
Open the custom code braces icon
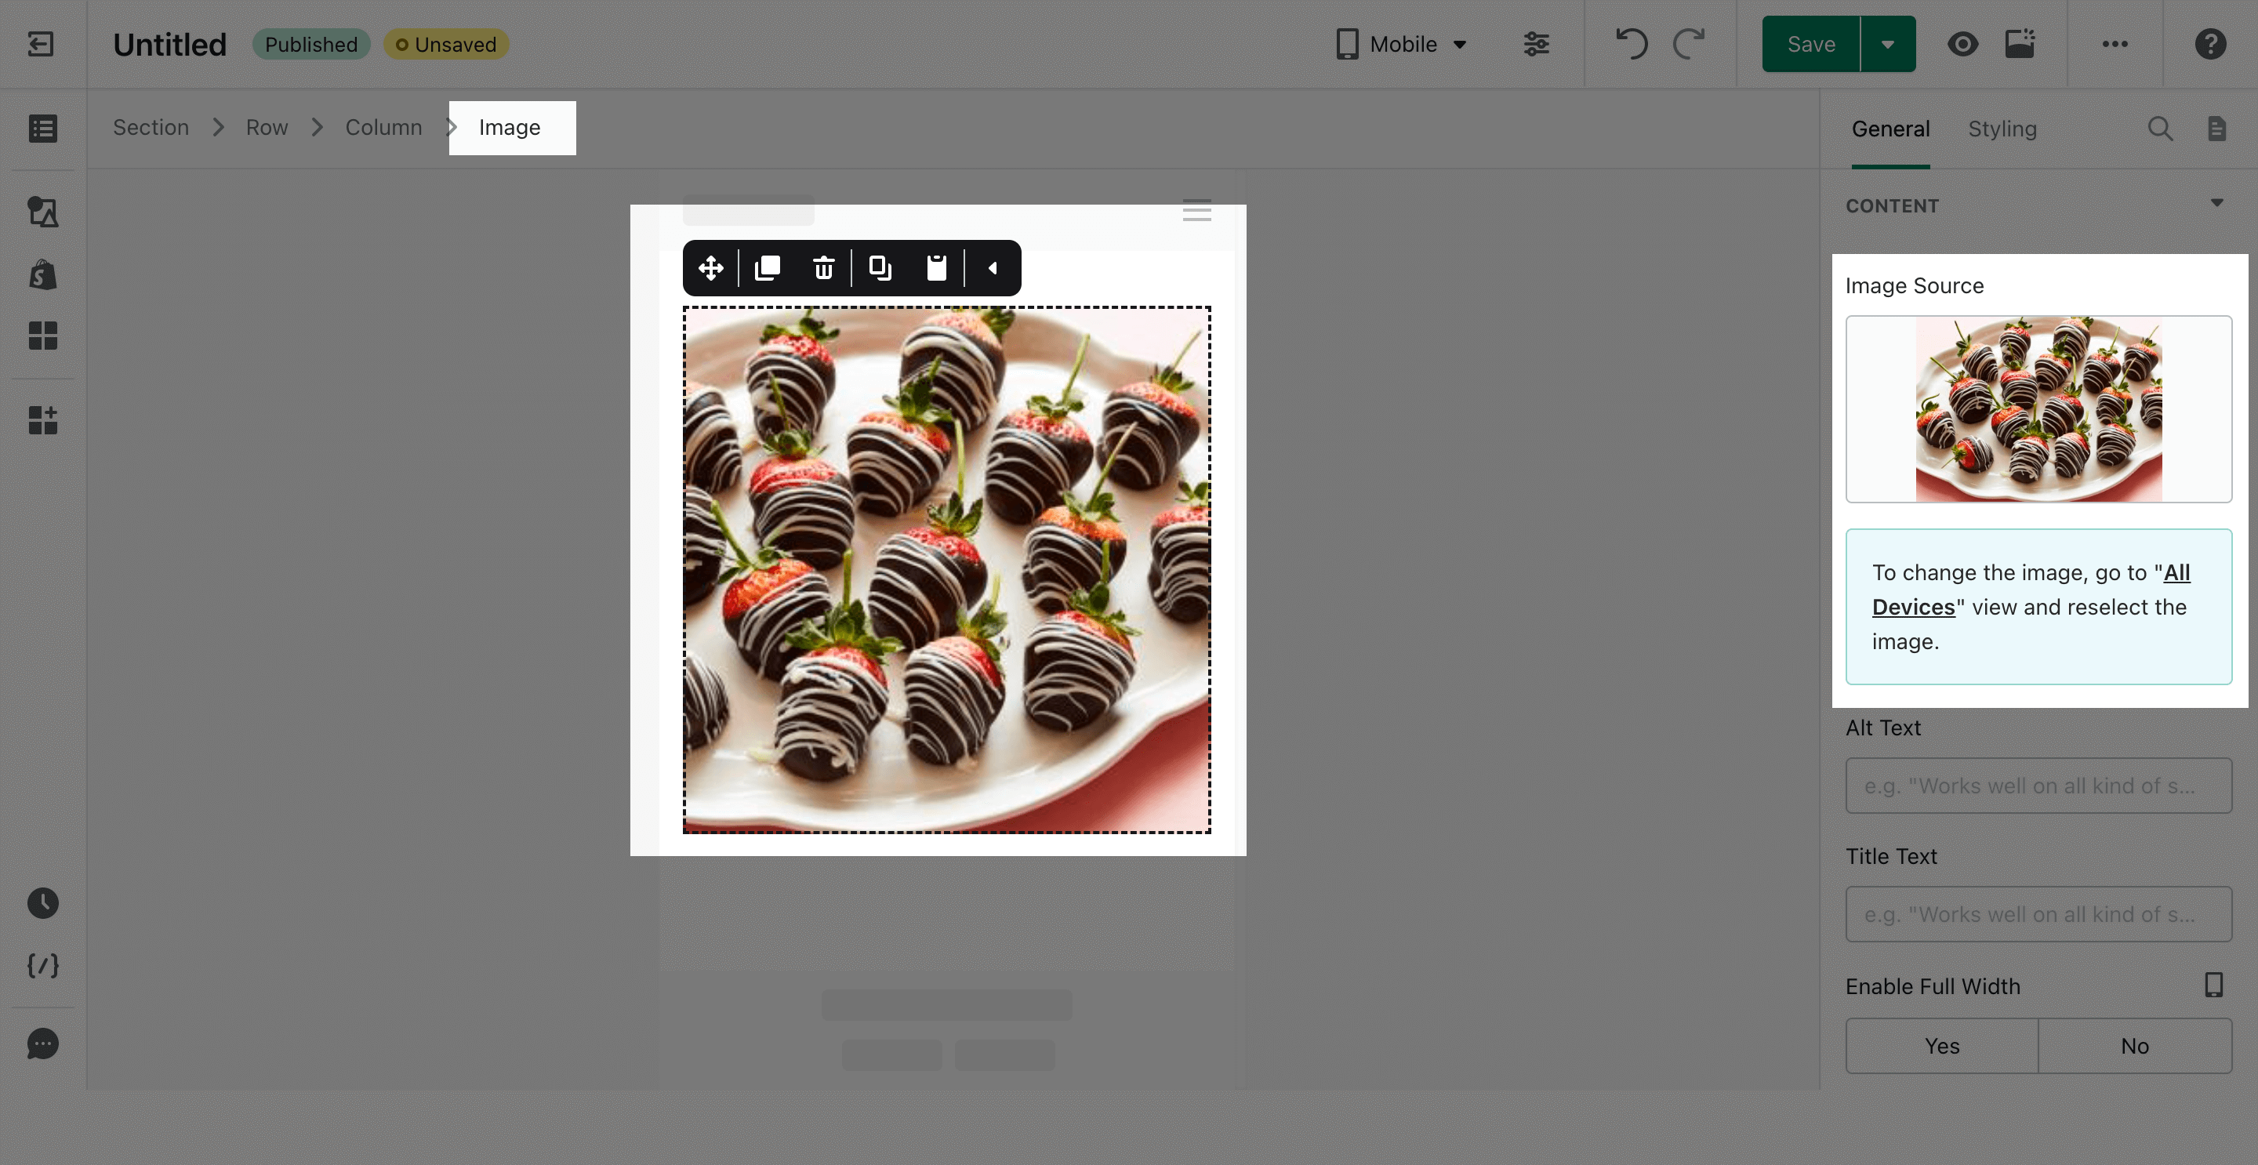tap(43, 965)
